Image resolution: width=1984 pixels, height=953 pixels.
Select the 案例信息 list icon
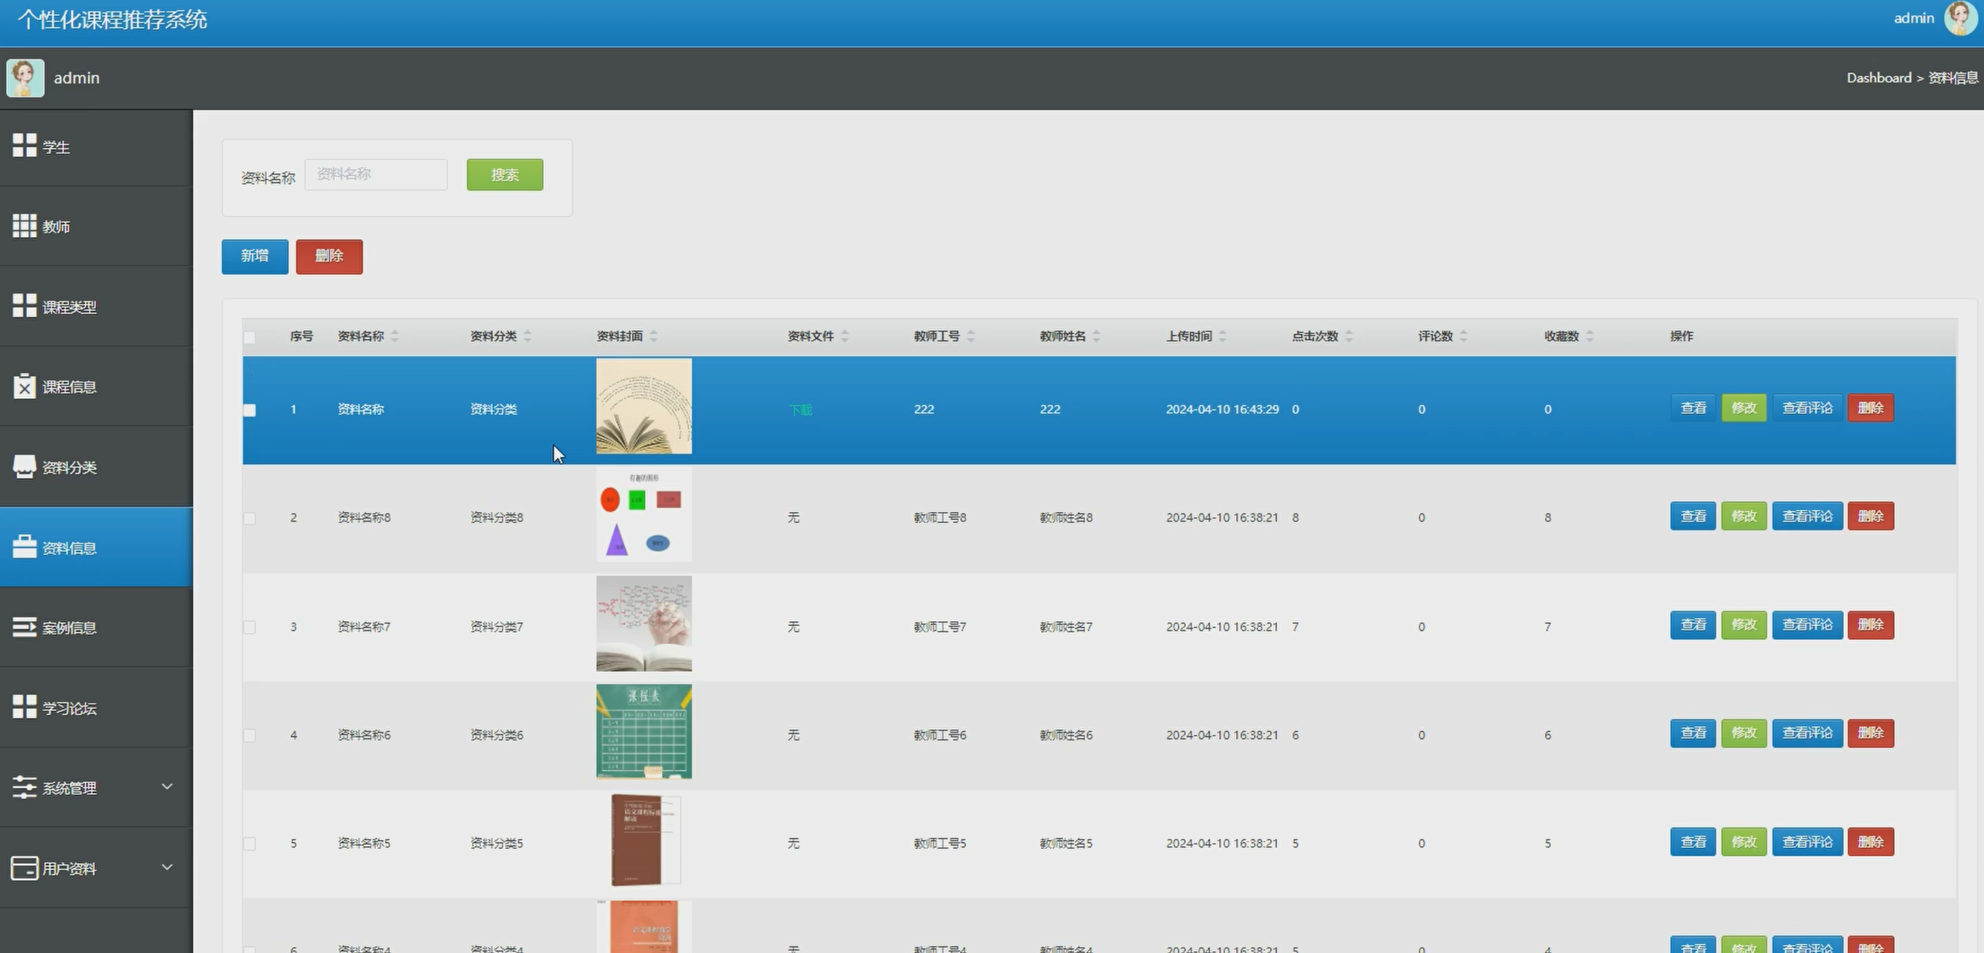(25, 626)
